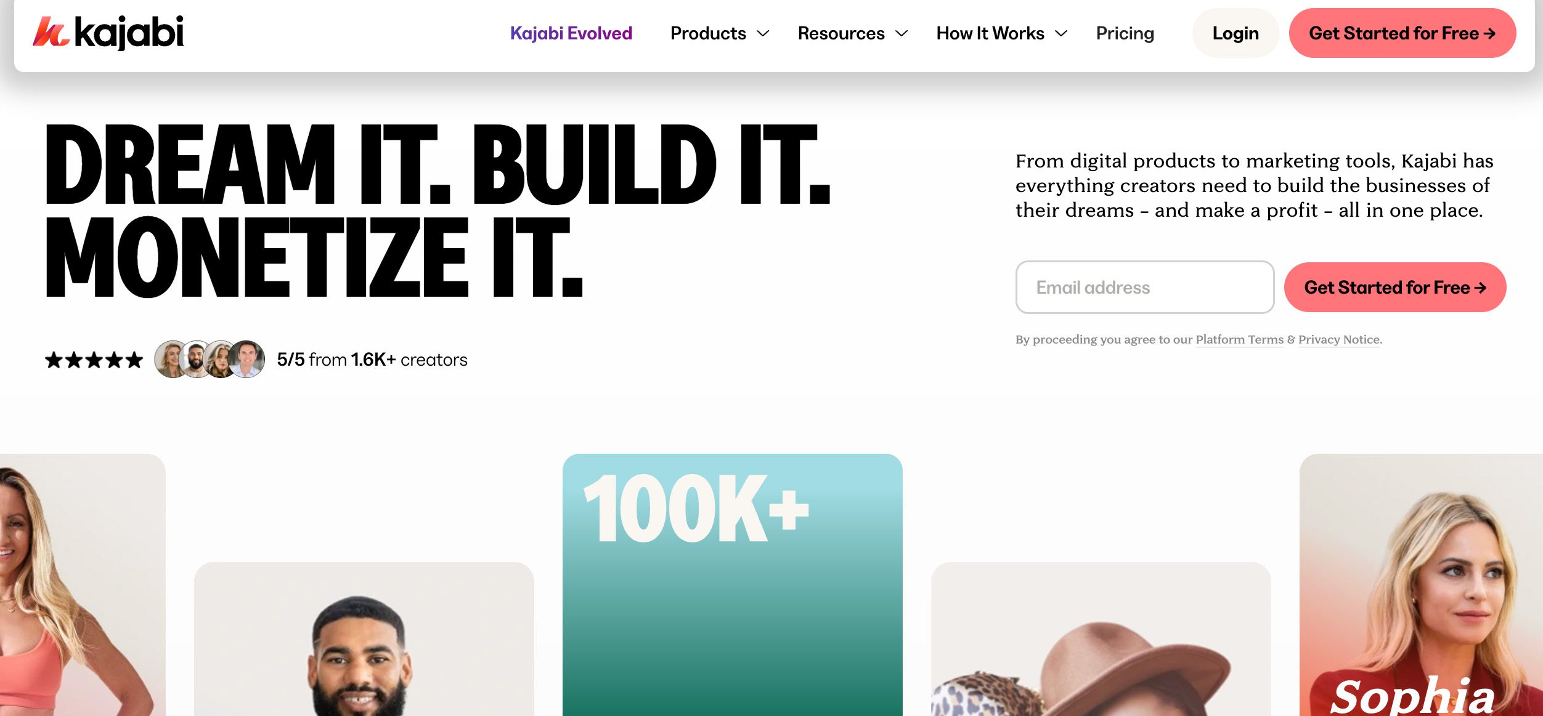Click the Login button
The width and height of the screenshot is (1543, 716).
[x=1236, y=33]
